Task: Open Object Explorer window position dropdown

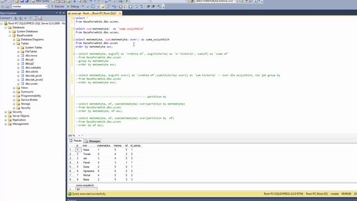Action: (x=57, y=13)
